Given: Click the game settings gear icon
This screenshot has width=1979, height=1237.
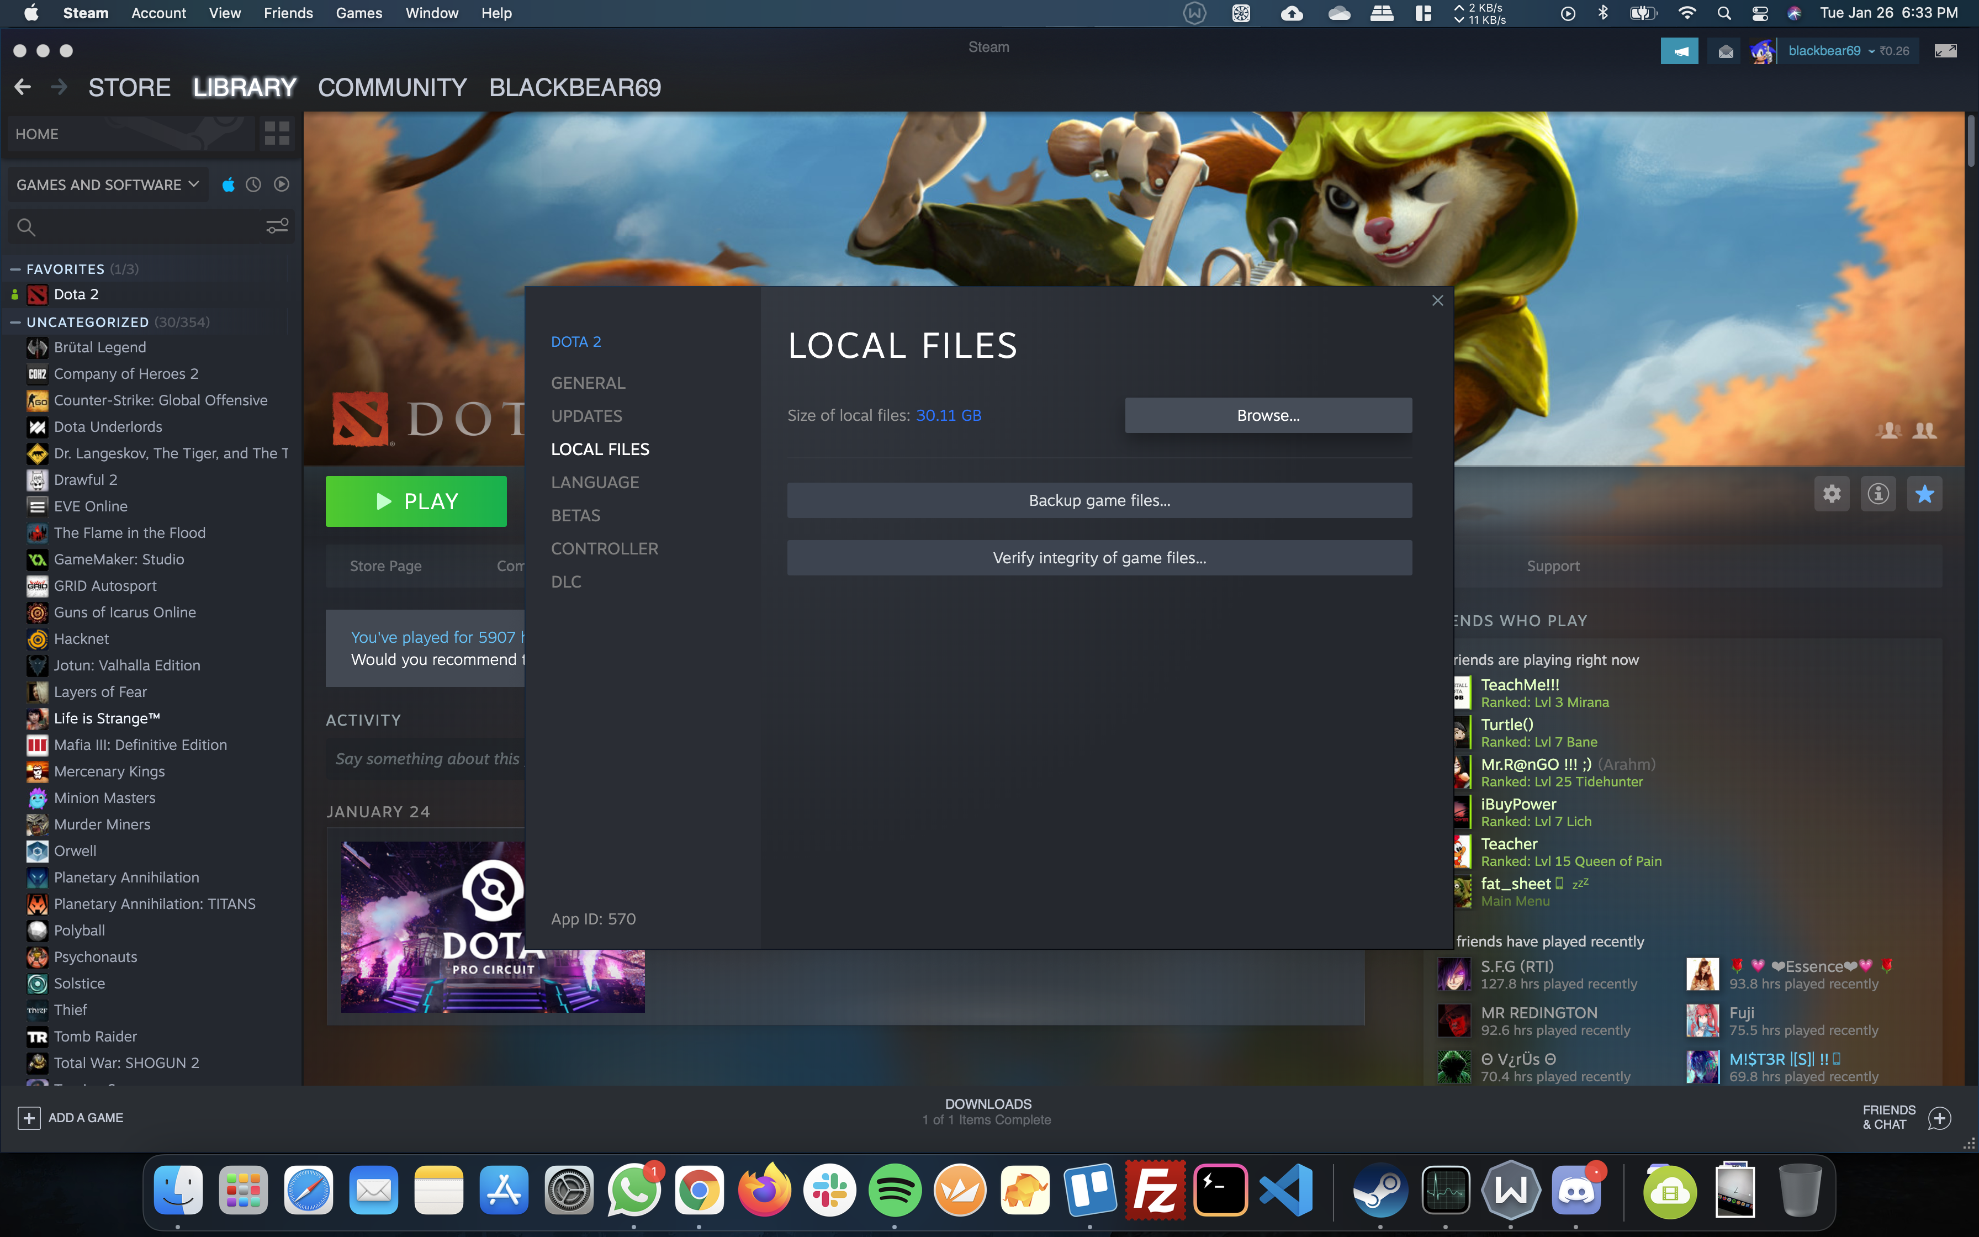Looking at the screenshot, I should (x=1832, y=494).
